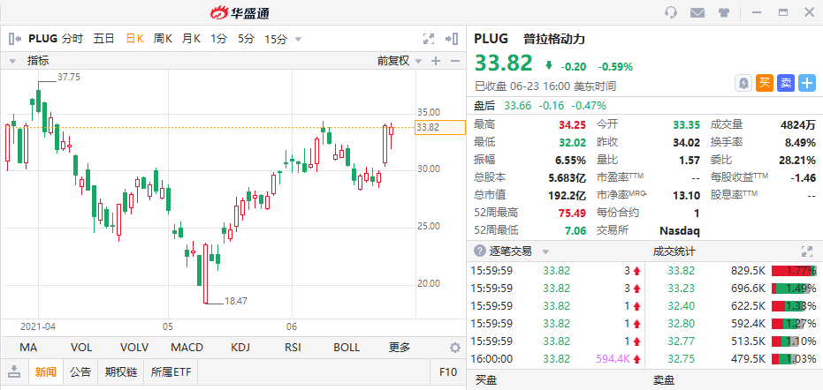Click the Nasdaq exchange value
The height and width of the screenshot is (390, 823).
click(x=679, y=230)
